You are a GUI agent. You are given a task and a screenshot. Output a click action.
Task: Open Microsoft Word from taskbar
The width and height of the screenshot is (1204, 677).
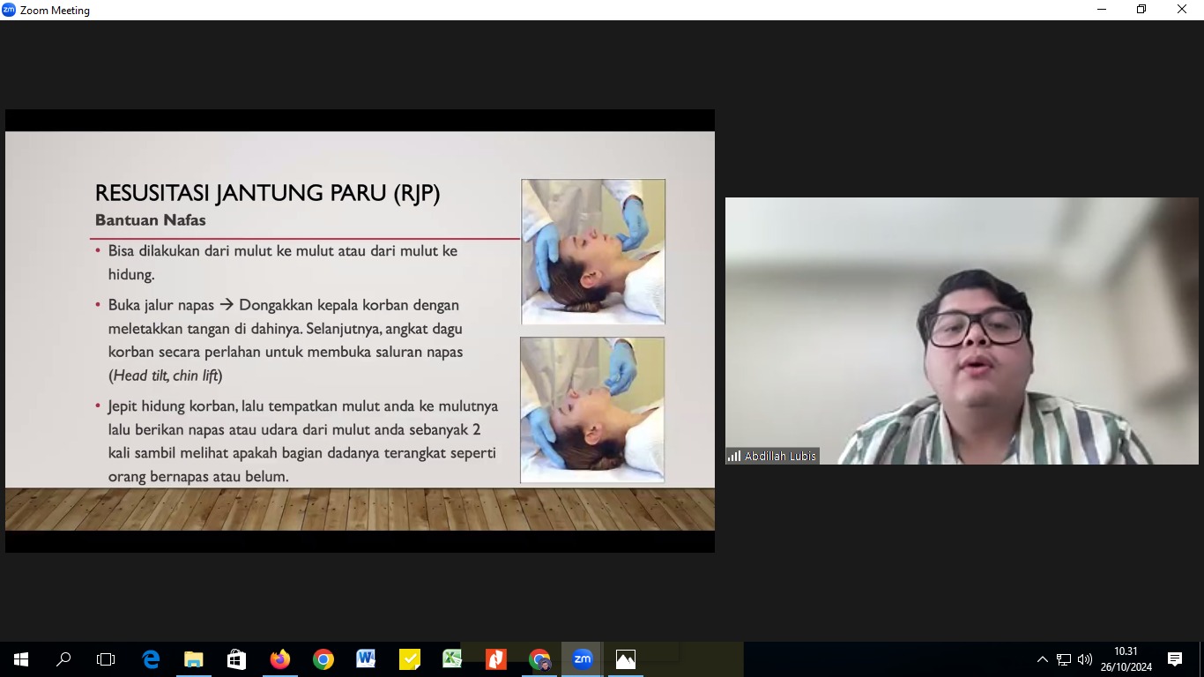pyautogui.click(x=366, y=659)
